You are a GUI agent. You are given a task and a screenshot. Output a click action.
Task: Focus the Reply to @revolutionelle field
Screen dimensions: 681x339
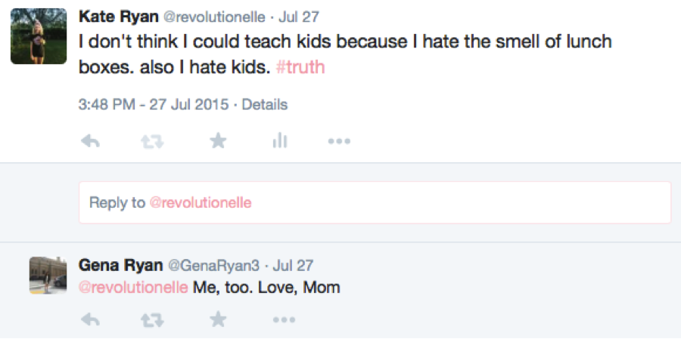[x=375, y=202]
